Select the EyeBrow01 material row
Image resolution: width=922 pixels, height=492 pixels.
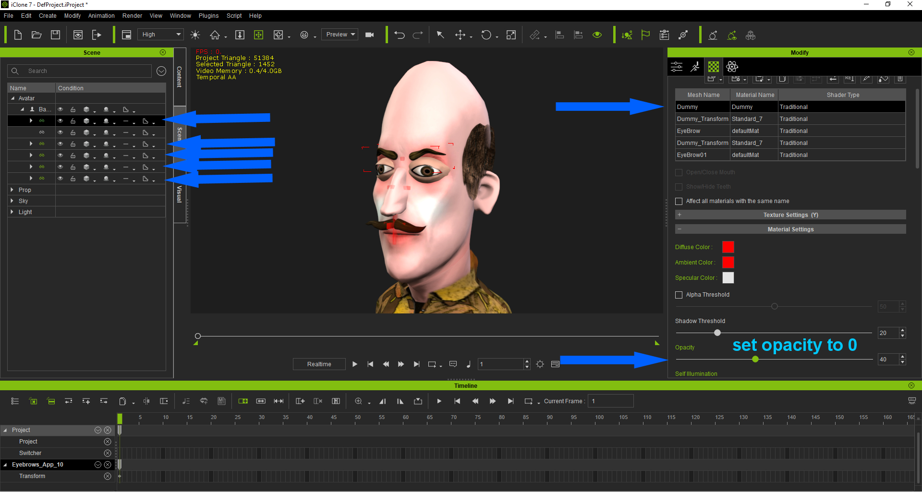click(790, 155)
